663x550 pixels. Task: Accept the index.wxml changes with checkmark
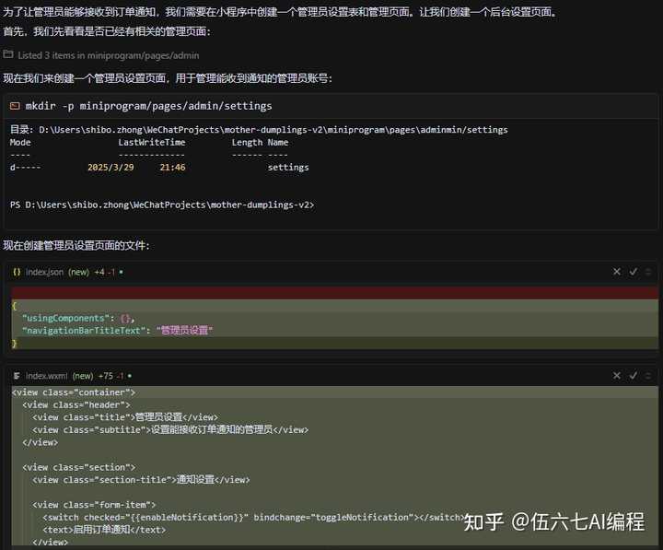click(x=633, y=376)
